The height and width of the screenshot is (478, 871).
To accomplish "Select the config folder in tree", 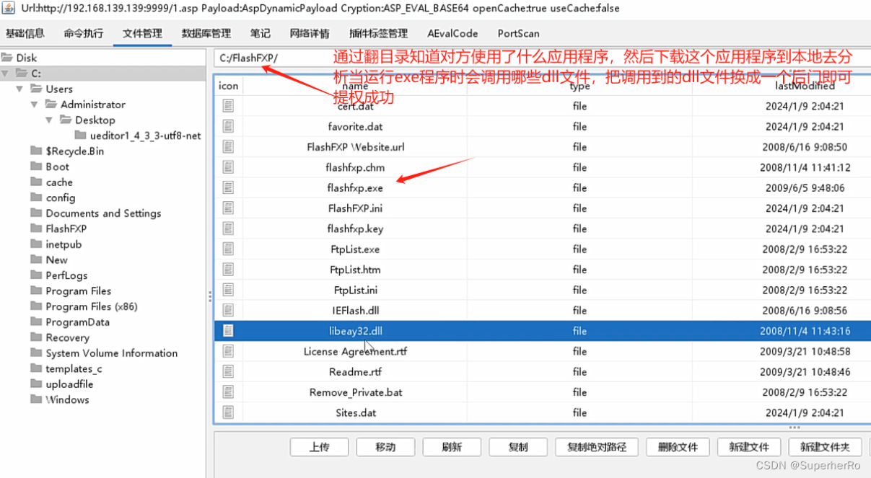I will (61, 198).
